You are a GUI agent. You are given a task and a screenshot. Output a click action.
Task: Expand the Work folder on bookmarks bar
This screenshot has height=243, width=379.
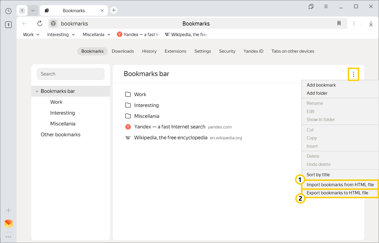[31, 34]
